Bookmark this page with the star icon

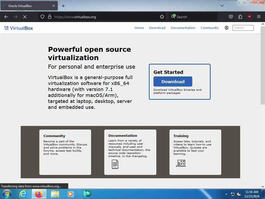(162, 17)
